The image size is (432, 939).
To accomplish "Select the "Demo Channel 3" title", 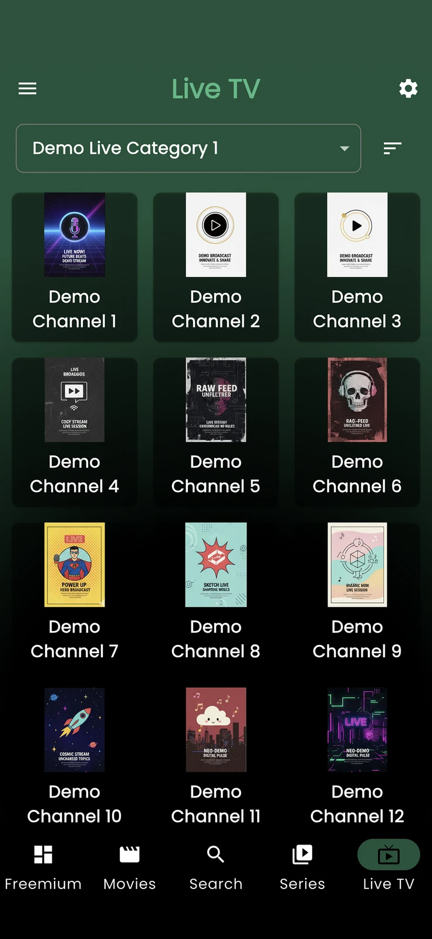I will (x=357, y=309).
